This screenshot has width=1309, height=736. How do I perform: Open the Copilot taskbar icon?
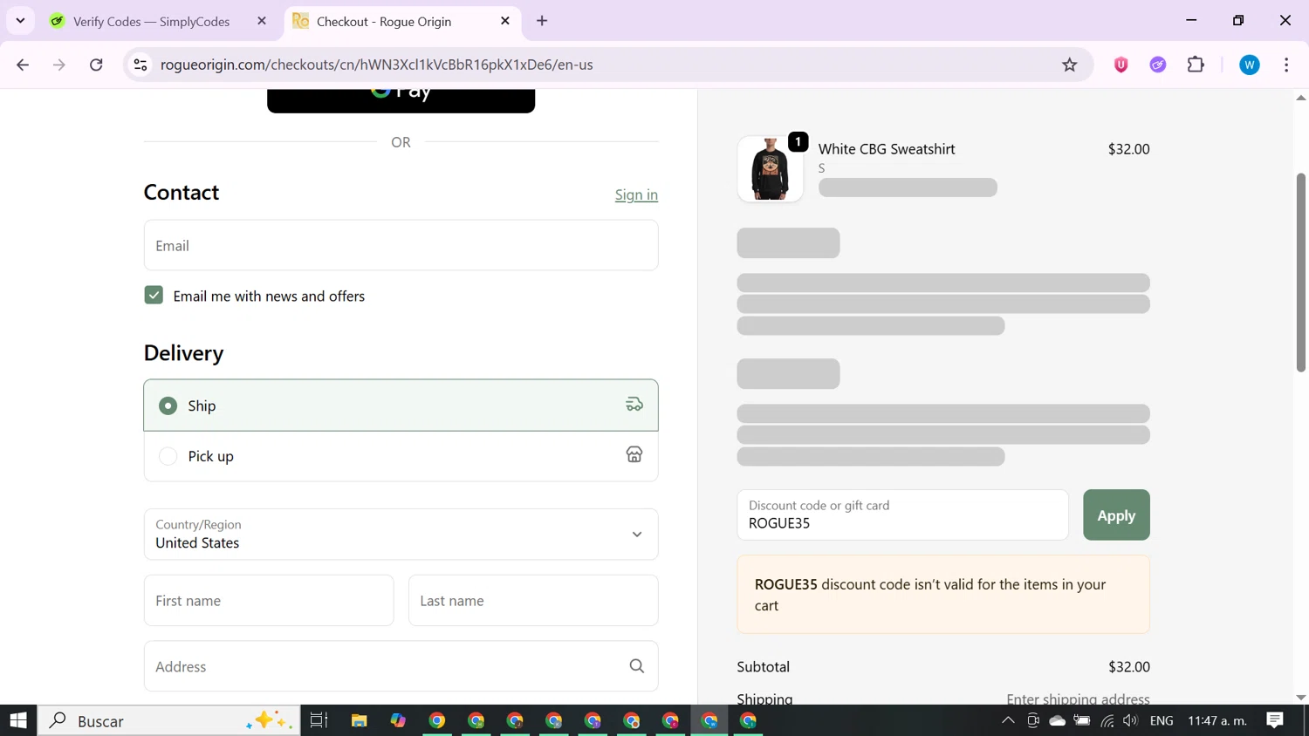click(398, 720)
